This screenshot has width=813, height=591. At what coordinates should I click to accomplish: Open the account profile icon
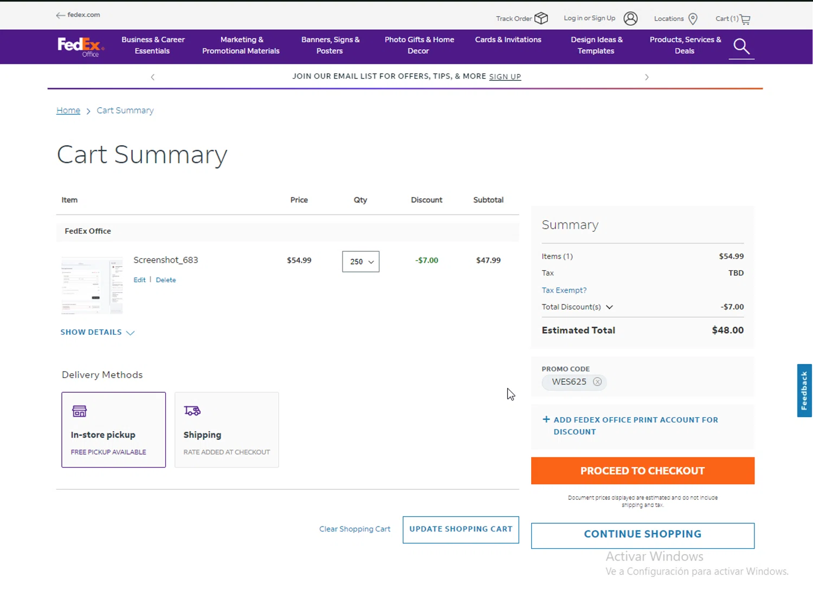(630, 18)
